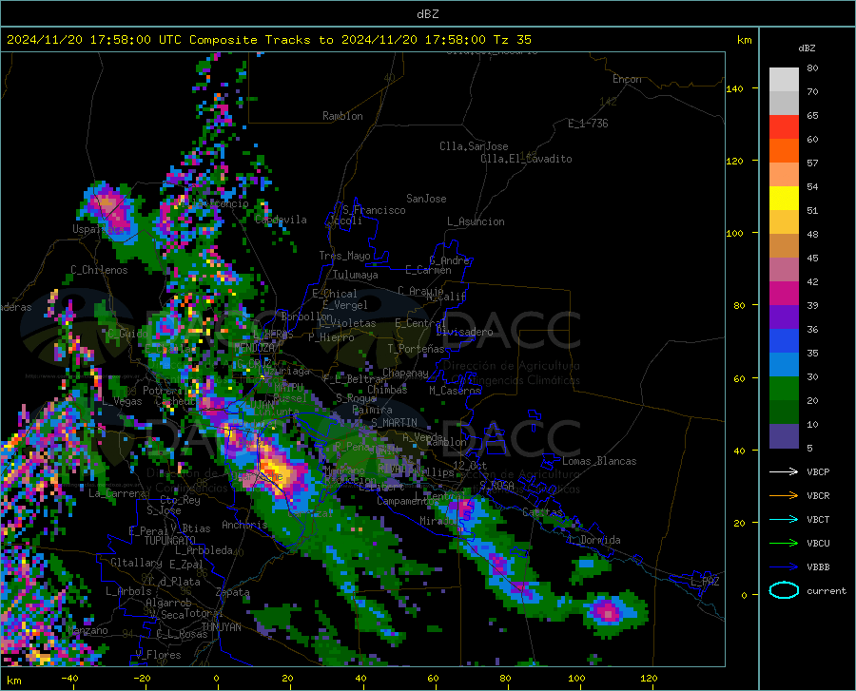Click the S_MARTIN map label

point(394,423)
